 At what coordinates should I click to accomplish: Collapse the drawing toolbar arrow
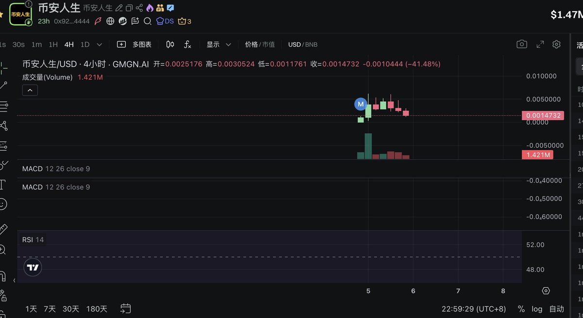(x=14, y=280)
